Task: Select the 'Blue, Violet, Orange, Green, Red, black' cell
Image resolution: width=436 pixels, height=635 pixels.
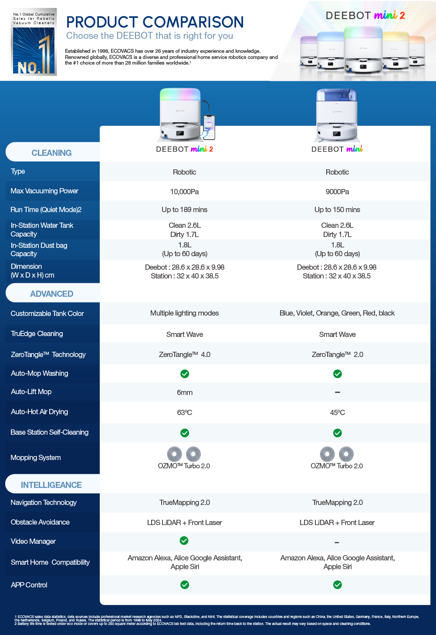Action: [338, 313]
